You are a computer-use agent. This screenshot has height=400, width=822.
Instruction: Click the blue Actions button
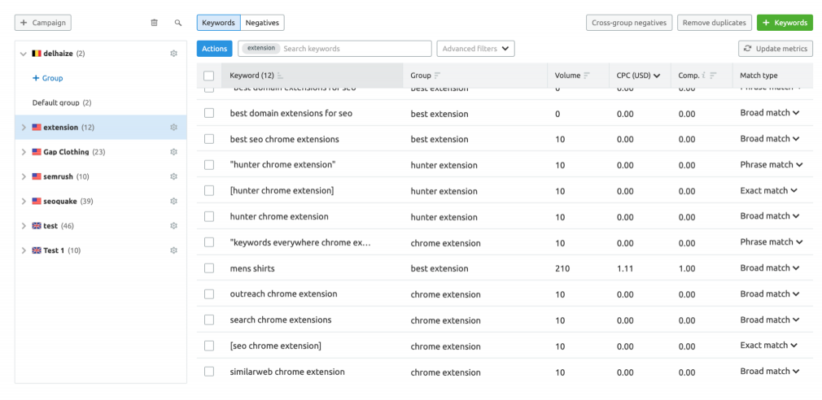(x=214, y=49)
